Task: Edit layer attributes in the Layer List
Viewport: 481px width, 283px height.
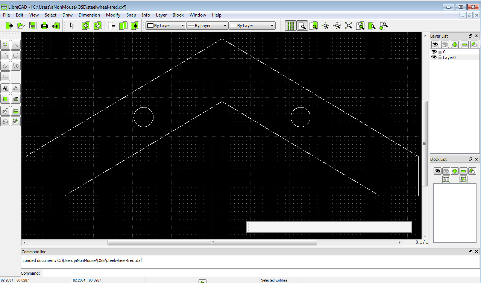Action: pos(474,44)
